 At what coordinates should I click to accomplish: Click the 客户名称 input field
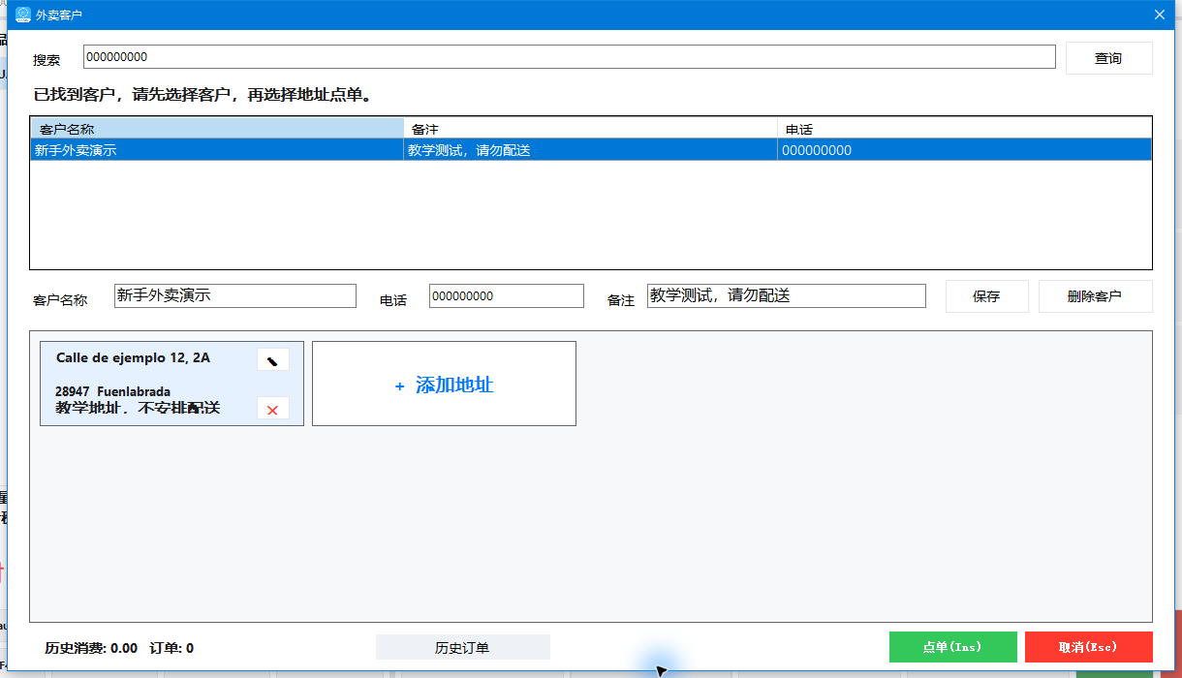(235, 296)
